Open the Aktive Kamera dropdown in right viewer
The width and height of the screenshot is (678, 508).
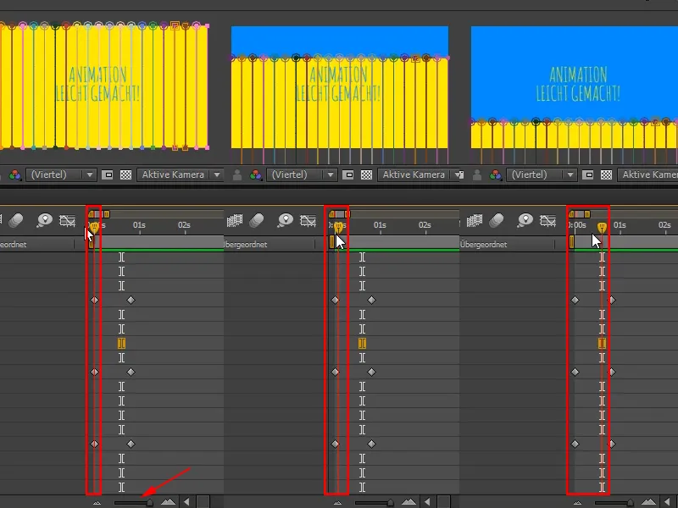point(647,175)
